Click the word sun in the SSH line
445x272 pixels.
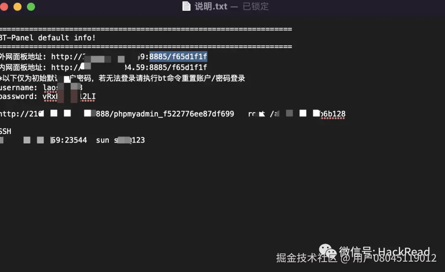(103, 140)
